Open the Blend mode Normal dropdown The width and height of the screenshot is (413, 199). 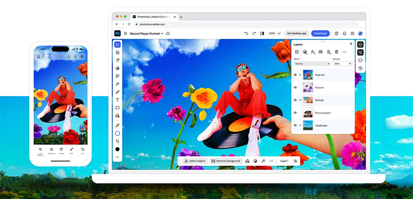(312, 64)
